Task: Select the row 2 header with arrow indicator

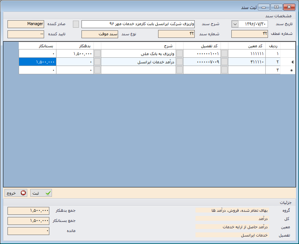Action: coord(288,62)
